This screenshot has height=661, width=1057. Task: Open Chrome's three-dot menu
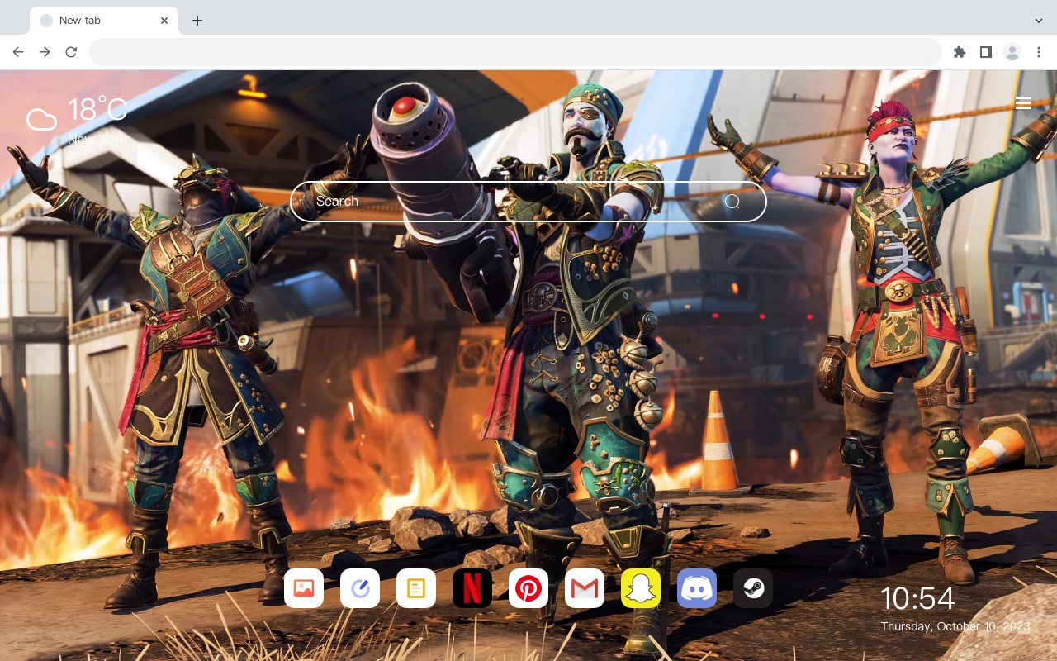coord(1039,52)
